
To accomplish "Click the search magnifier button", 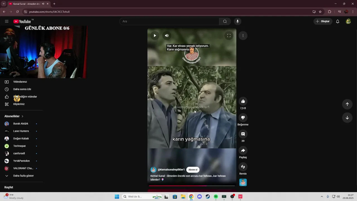I will click(x=225, y=21).
